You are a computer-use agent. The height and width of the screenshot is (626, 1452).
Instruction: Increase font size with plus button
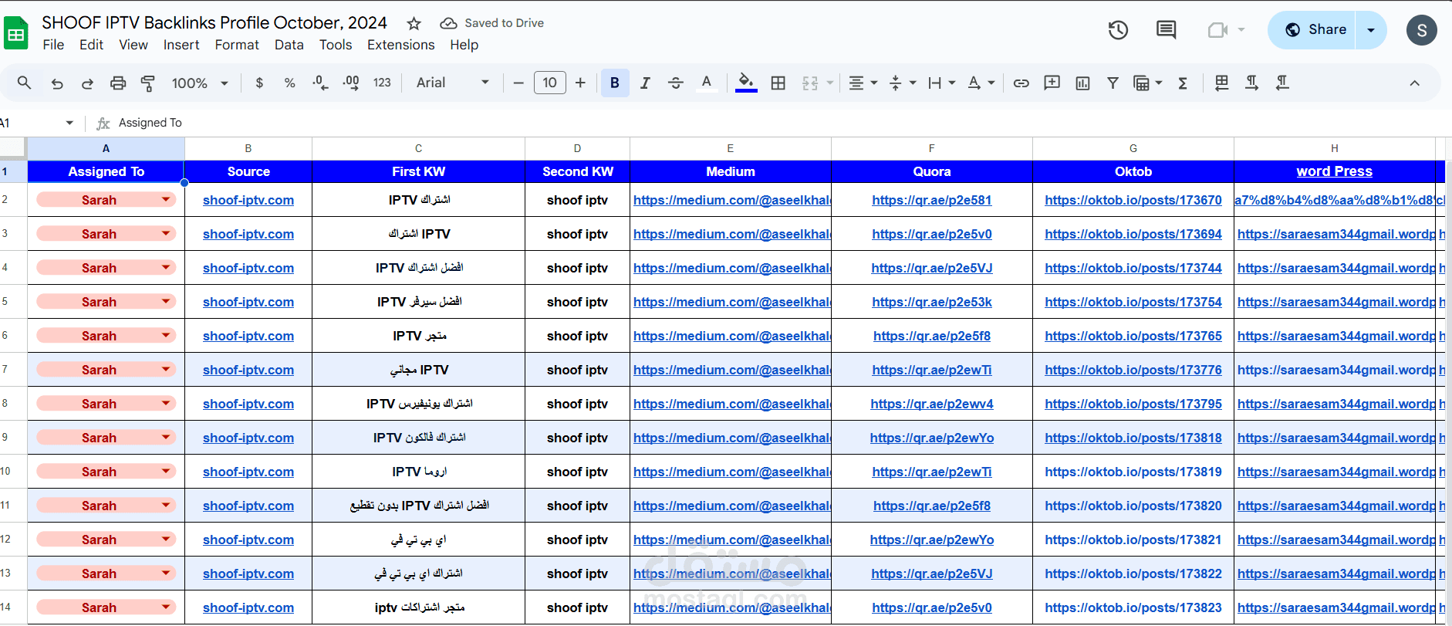(580, 83)
